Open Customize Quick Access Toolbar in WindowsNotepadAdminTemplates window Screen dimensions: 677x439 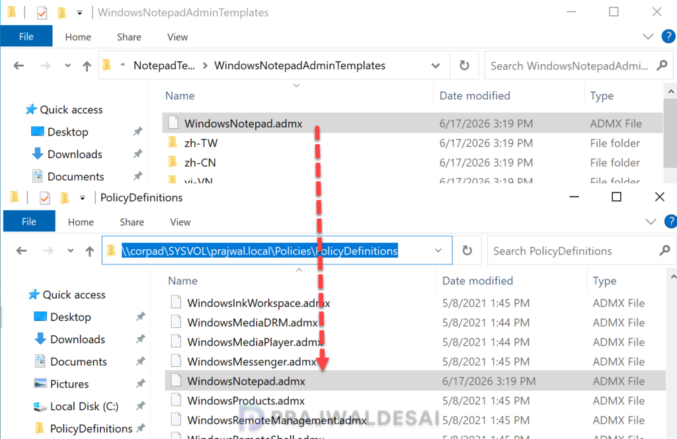[x=80, y=13]
